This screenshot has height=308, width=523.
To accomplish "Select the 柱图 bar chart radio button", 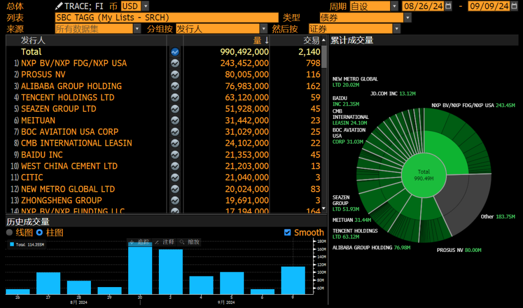I will click(x=39, y=233).
